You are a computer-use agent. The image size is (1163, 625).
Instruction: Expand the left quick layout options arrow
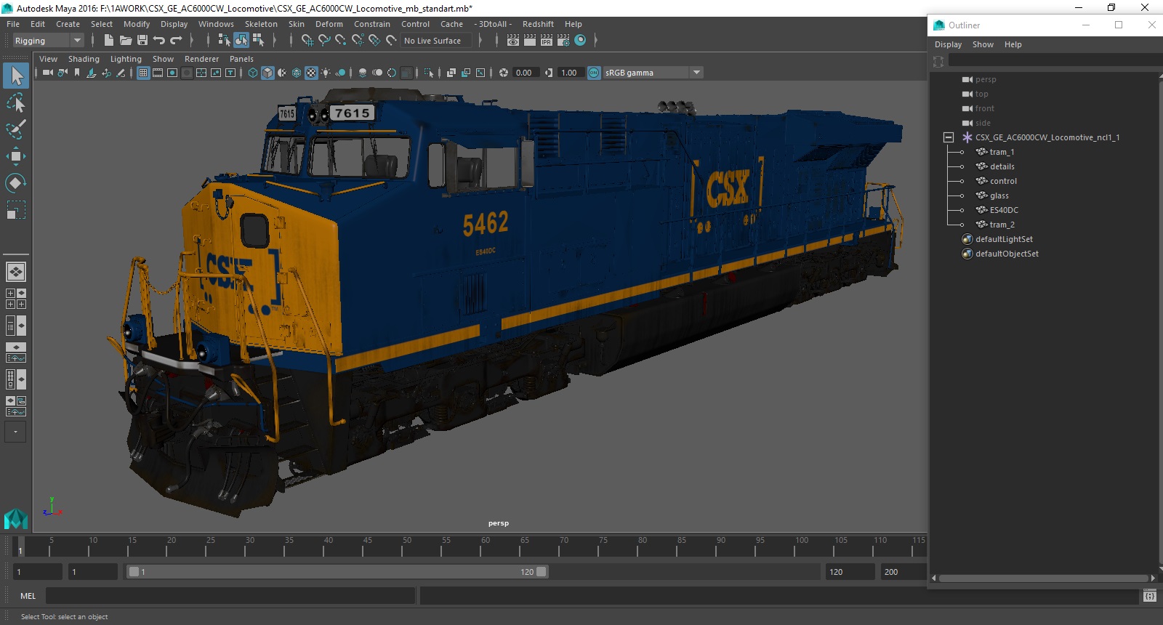pyautogui.click(x=15, y=432)
